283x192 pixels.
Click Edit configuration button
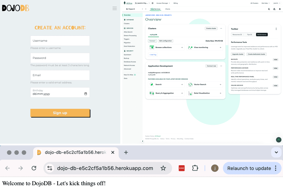pyautogui.click(x=166, y=41)
